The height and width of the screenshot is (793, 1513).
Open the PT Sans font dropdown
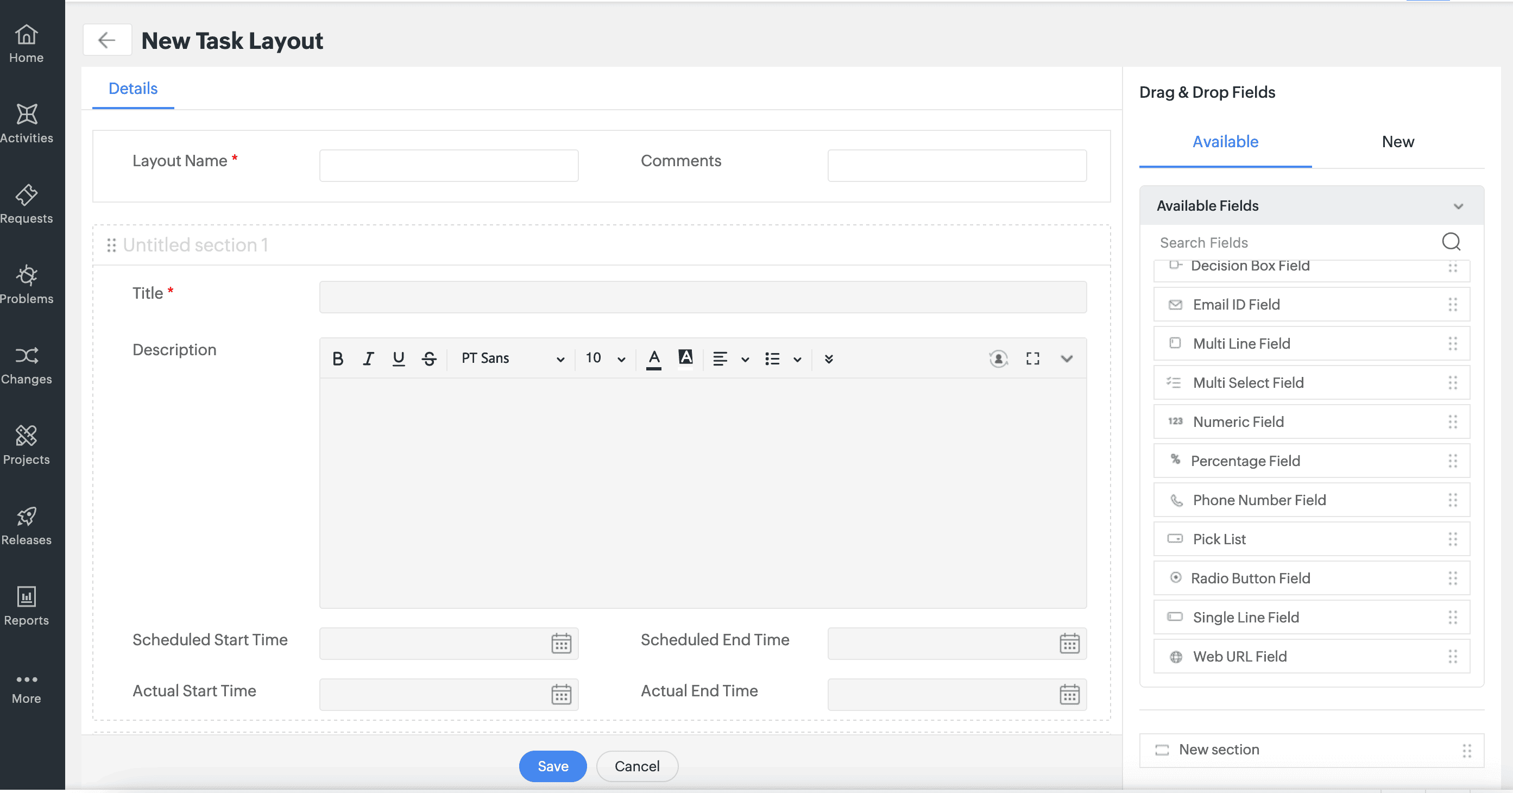512,358
